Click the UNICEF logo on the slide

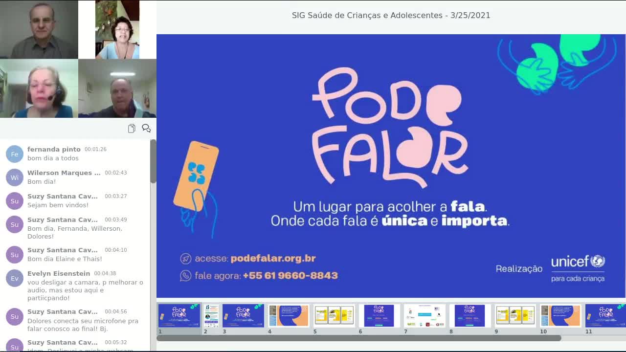(578, 268)
